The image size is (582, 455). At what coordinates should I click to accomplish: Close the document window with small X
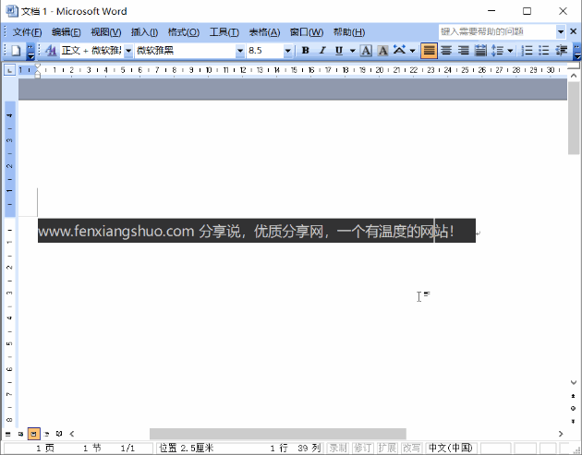pos(574,31)
